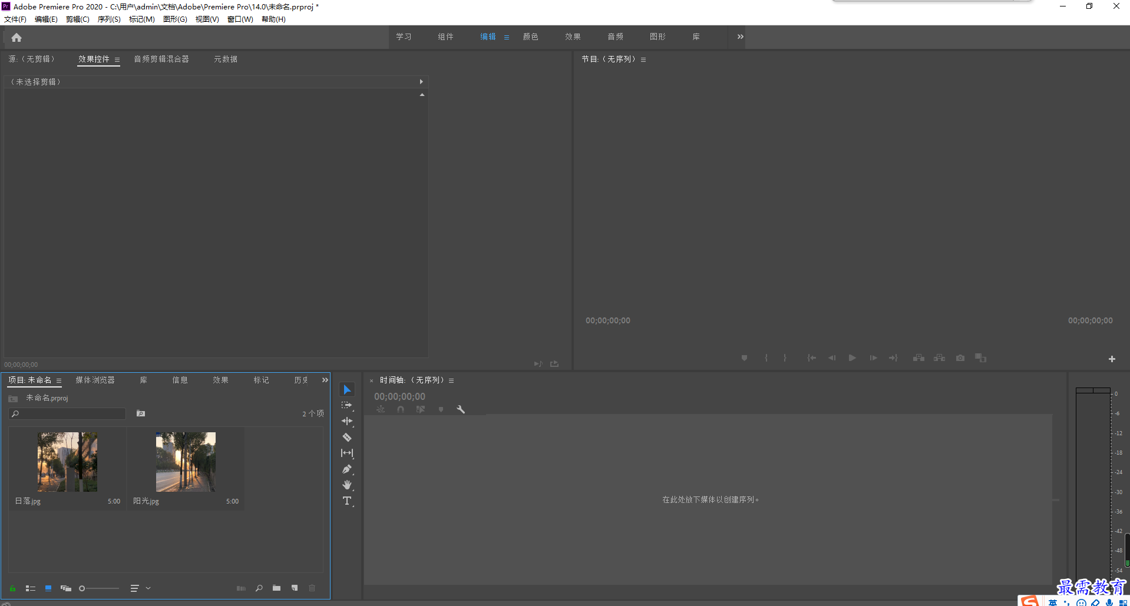Toggle project writable green lock
This screenshot has height=606, width=1130.
pyautogui.click(x=12, y=588)
